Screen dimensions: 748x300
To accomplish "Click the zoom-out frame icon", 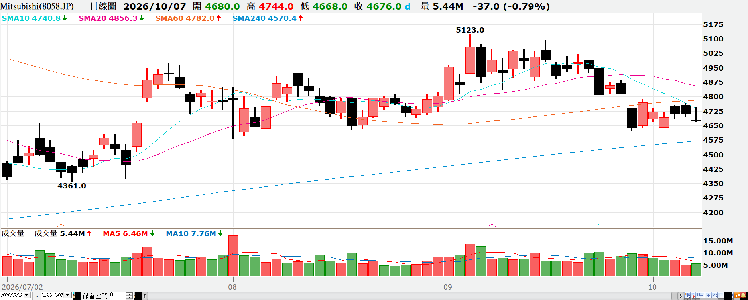I will [700, 295].
